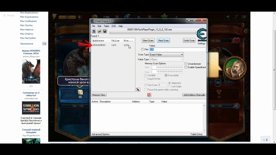Image resolution: width=276 pixels, height=155 pixels.
Task: Select found address 08442E8C row
Action: point(113,45)
